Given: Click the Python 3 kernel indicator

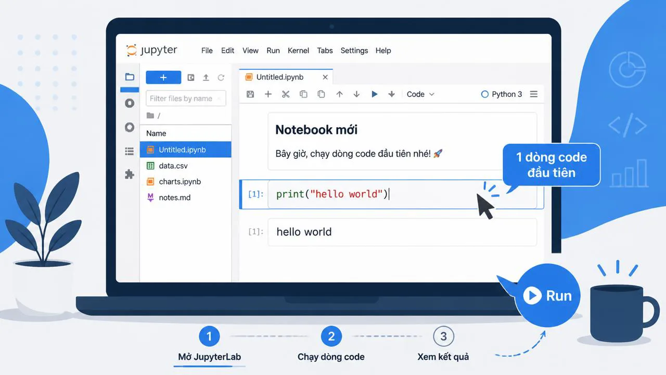Looking at the screenshot, I should click(x=502, y=94).
